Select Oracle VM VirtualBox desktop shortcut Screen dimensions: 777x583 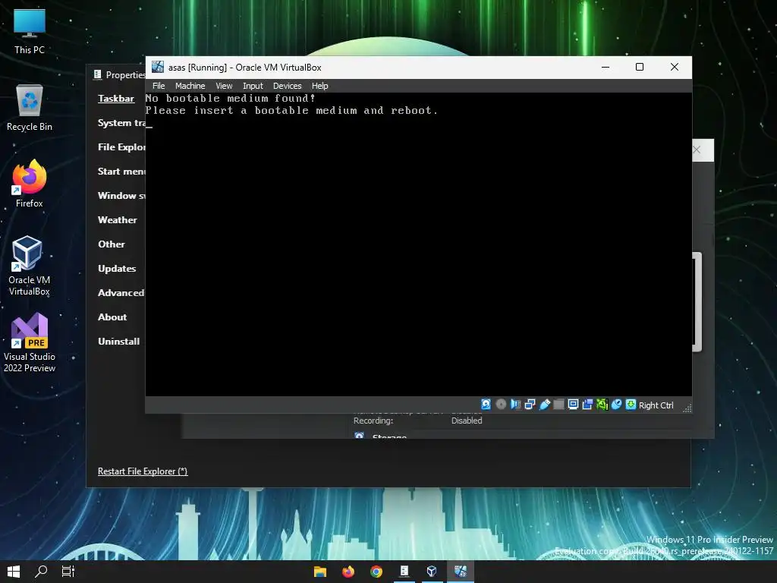coord(30,266)
